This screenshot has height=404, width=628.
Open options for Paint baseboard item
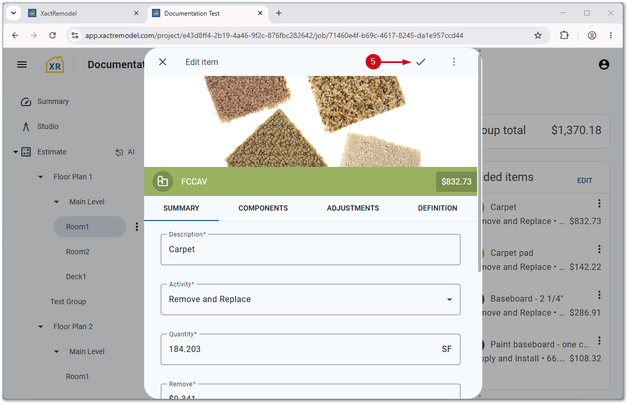(599, 341)
